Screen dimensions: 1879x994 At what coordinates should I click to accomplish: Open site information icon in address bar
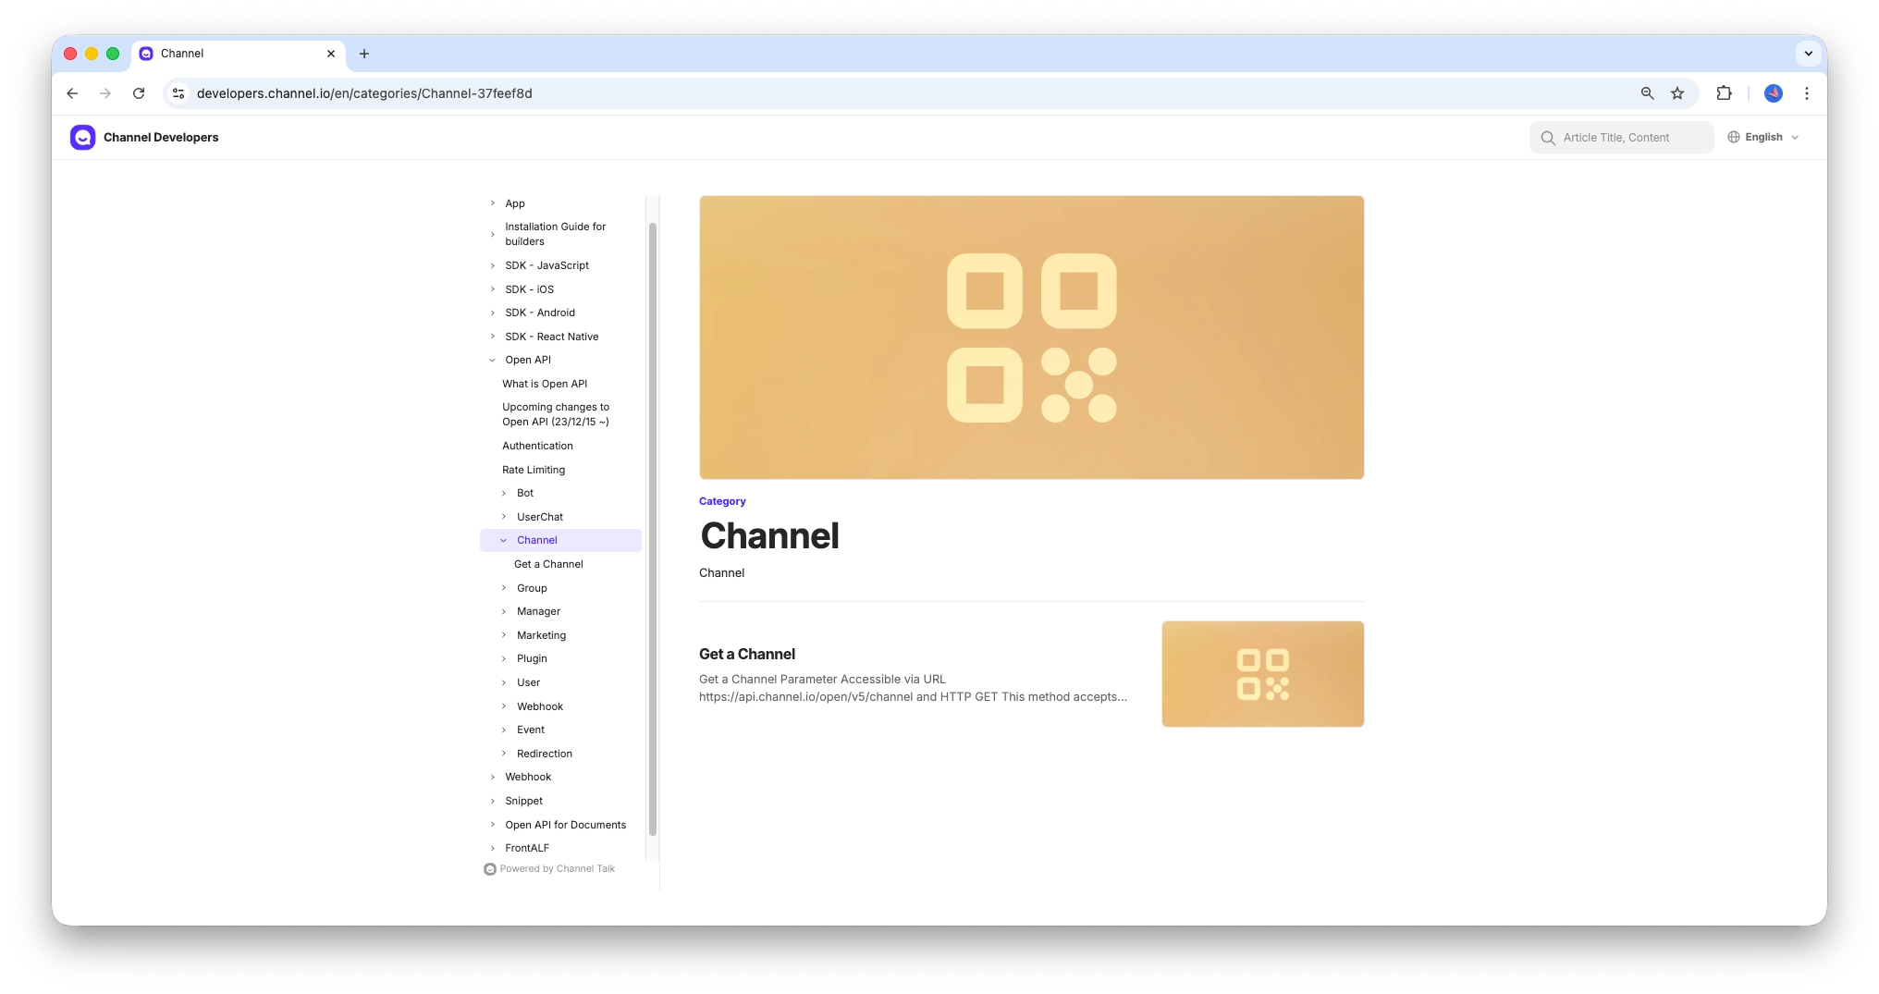[x=179, y=93]
